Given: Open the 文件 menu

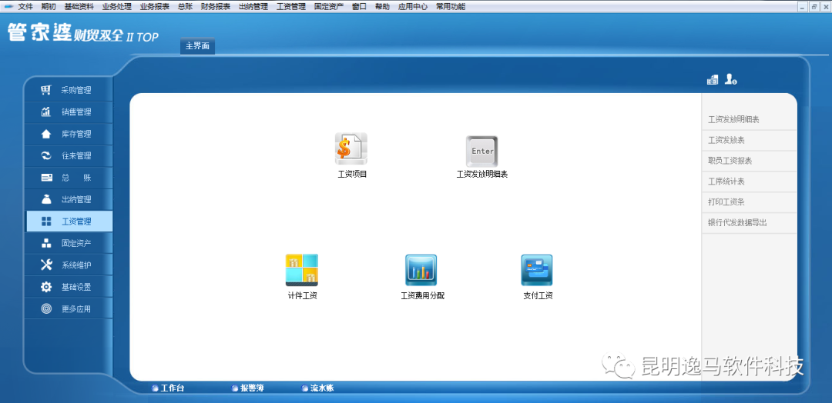Looking at the screenshot, I should (25, 7).
